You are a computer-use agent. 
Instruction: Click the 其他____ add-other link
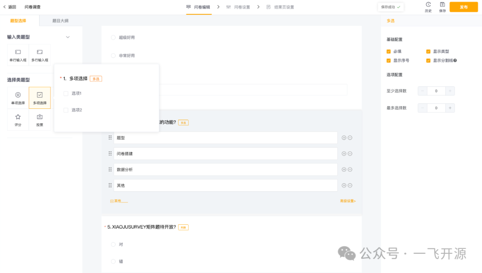tap(119, 201)
